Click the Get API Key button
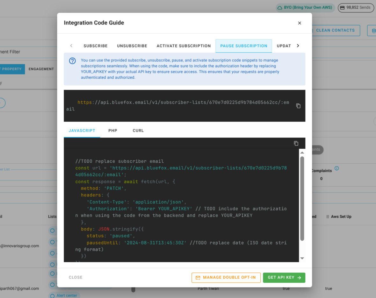The width and height of the screenshot is (376, 298). 284,278
